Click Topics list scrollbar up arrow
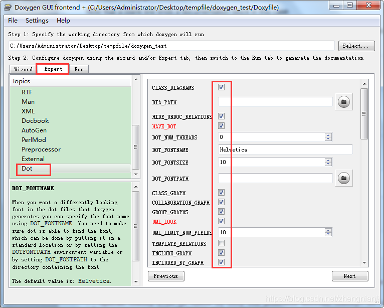Screen dimensions: 384x308 point(136,79)
